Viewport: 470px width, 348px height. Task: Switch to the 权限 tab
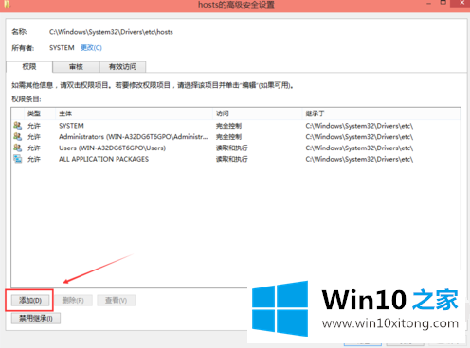29,67
